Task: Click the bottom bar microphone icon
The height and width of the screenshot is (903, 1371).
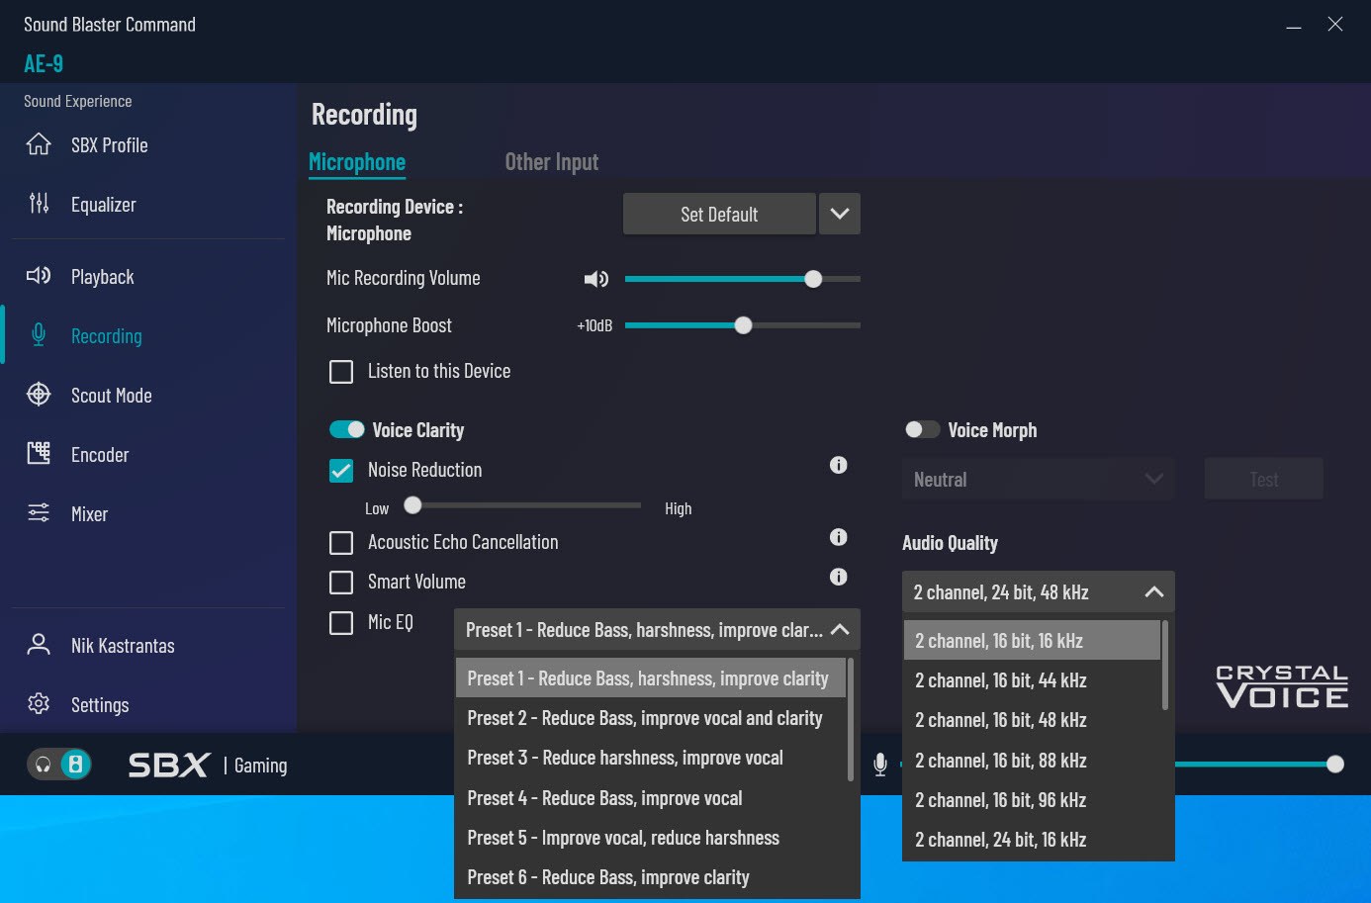Action: 880,765
